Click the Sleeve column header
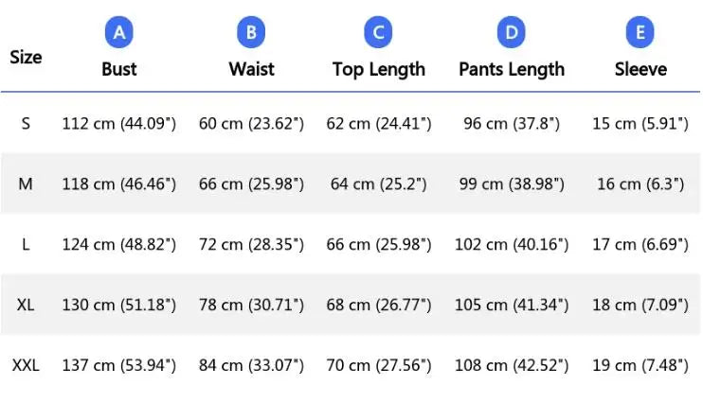 640,69
